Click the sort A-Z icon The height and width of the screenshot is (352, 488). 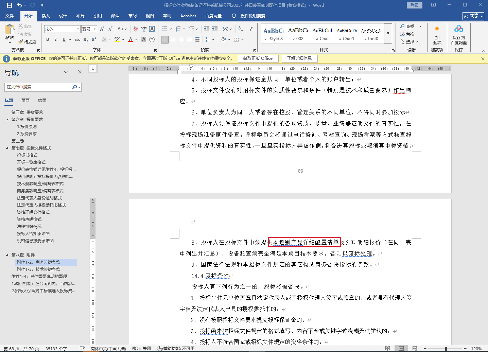pos(241,29)
